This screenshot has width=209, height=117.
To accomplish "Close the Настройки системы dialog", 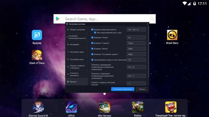I will (x=147, y=24).
